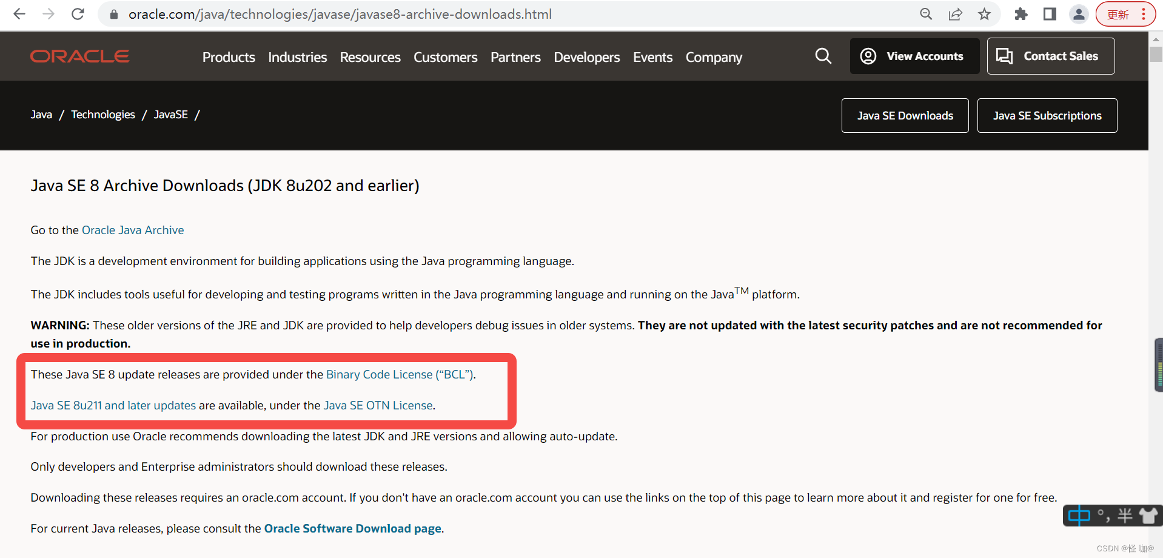Click the Technologies breadcrumb link

pos(103,115)
